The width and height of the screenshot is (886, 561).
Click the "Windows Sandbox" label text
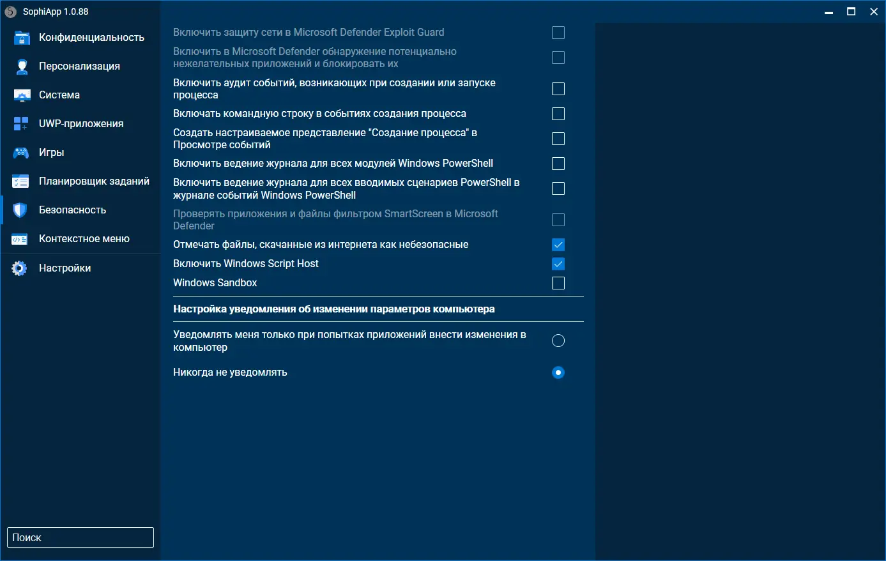click(x=215, y=283)
